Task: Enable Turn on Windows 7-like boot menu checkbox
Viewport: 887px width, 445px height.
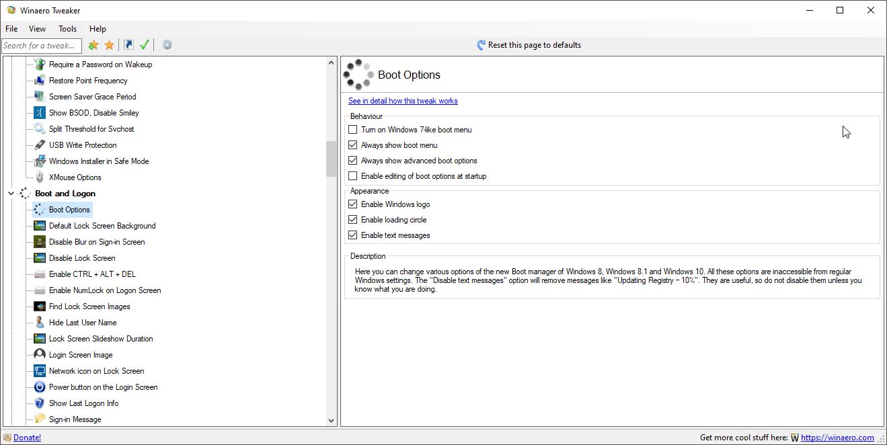Action: [x=353, y=130]
